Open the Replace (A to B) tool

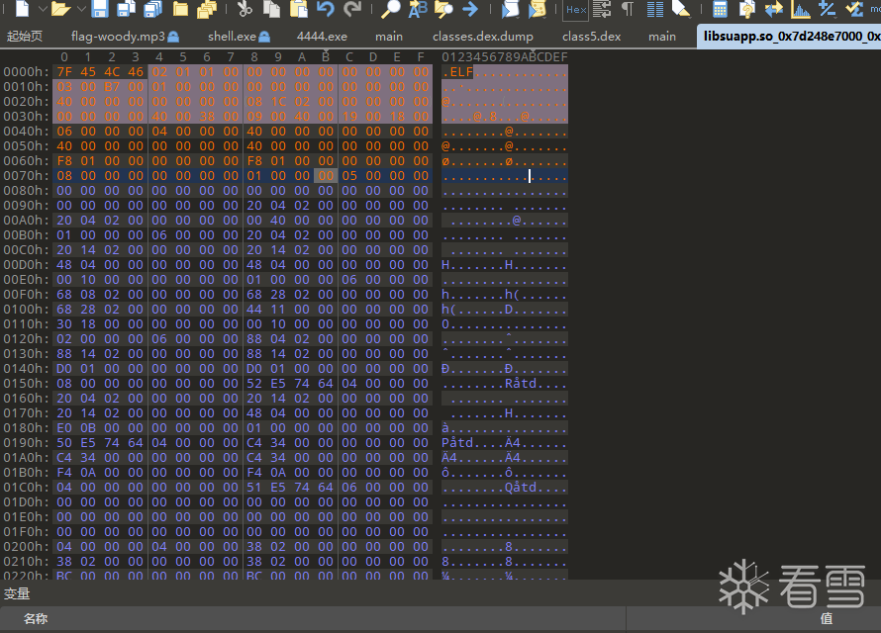(418, 9)
